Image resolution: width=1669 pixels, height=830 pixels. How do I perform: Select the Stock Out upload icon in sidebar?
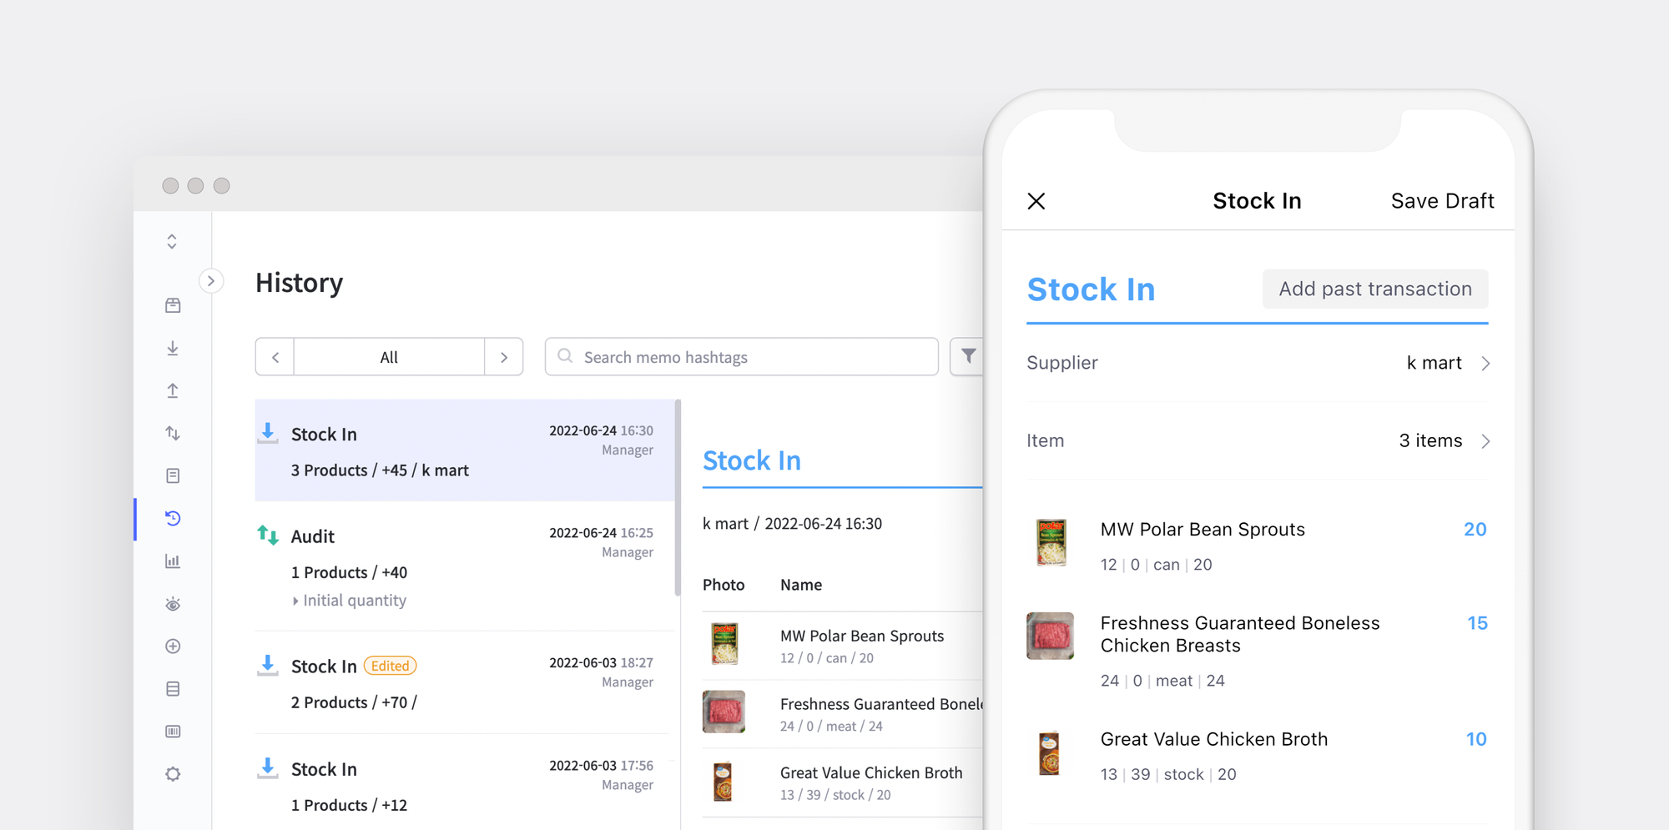point(173,390)
